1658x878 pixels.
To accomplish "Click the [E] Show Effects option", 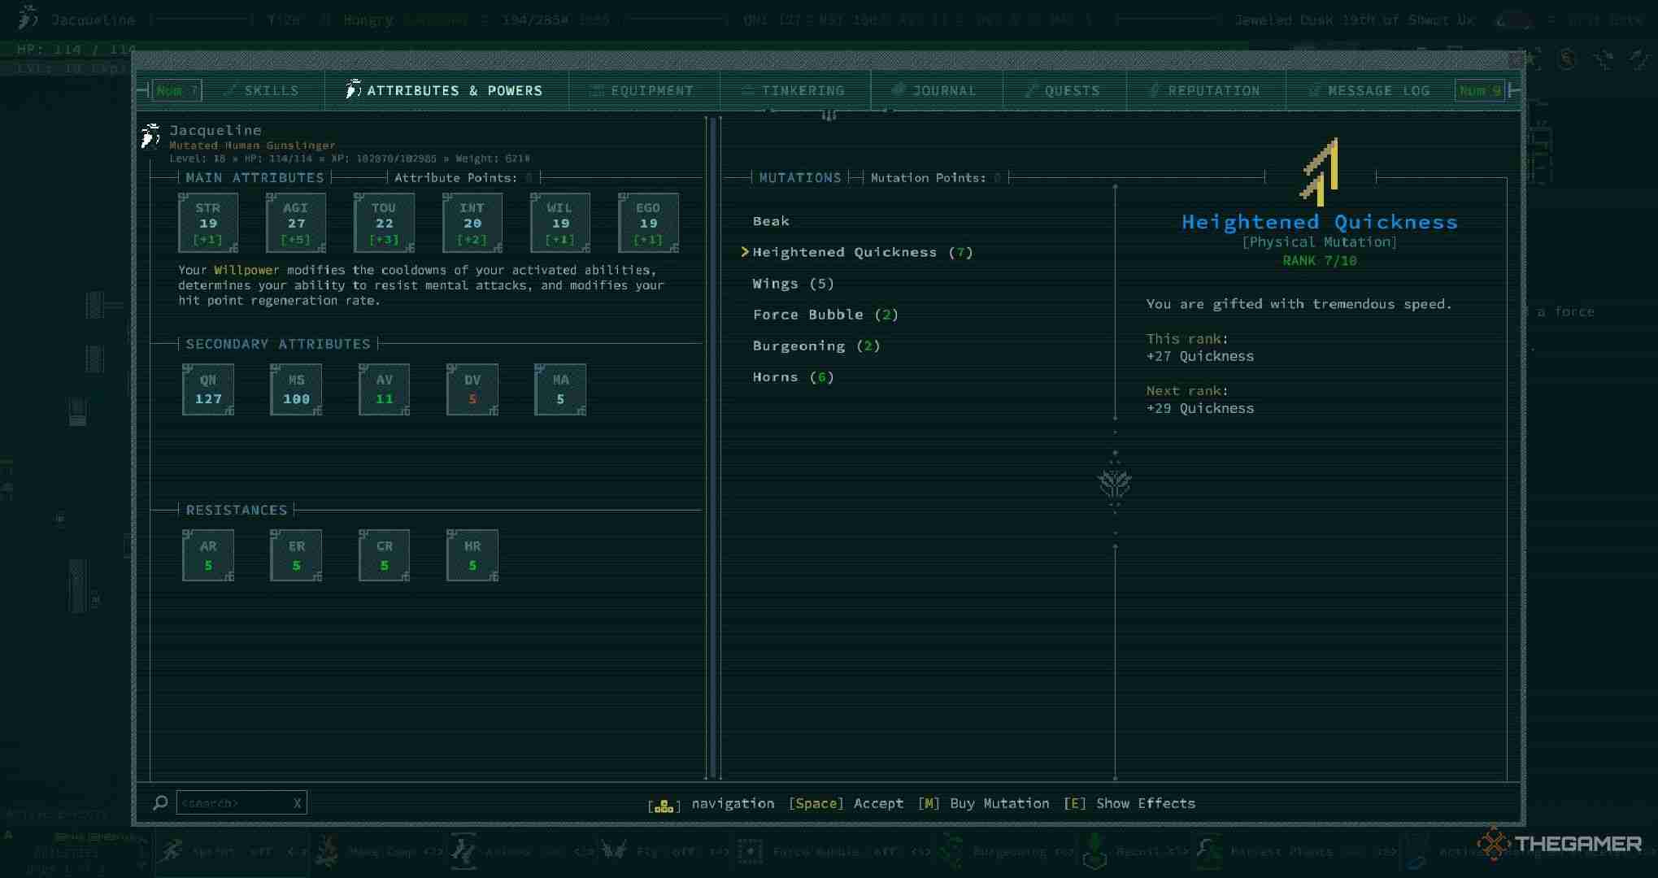I will pyautogui.click(x=1129, y=803).
